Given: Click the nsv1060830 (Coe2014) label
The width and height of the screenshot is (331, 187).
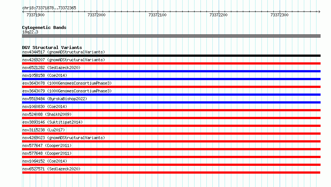Looking at the screenshot, I should click(45, 106).
